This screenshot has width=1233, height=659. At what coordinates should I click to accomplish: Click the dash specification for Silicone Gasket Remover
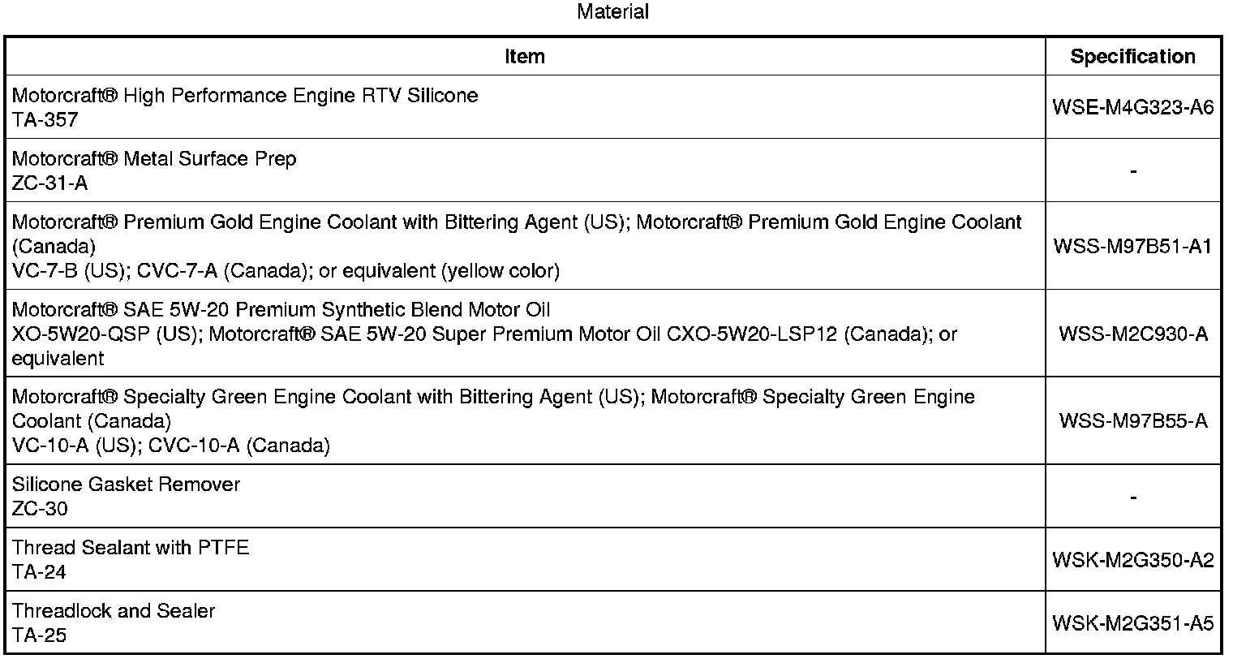(1132, 497)
